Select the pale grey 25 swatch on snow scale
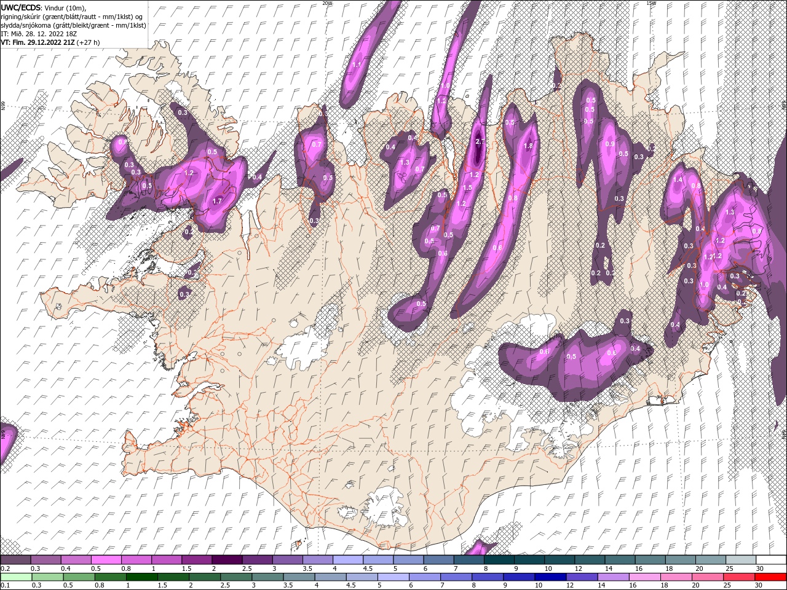787x590 pixels. click(740, 560)
